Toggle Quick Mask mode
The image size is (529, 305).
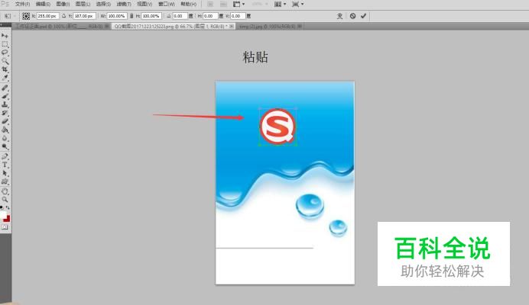(5, 227)
